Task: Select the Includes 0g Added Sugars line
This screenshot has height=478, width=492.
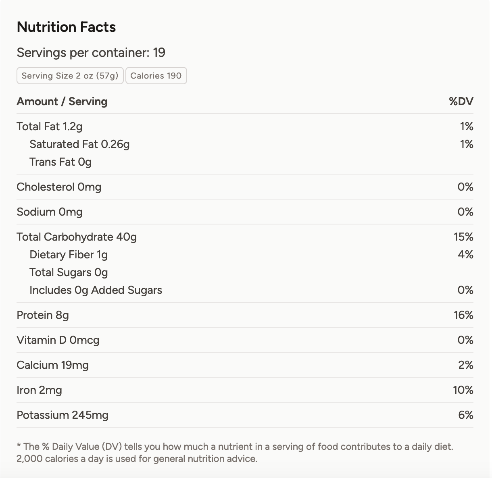Action: coord(96,290)
